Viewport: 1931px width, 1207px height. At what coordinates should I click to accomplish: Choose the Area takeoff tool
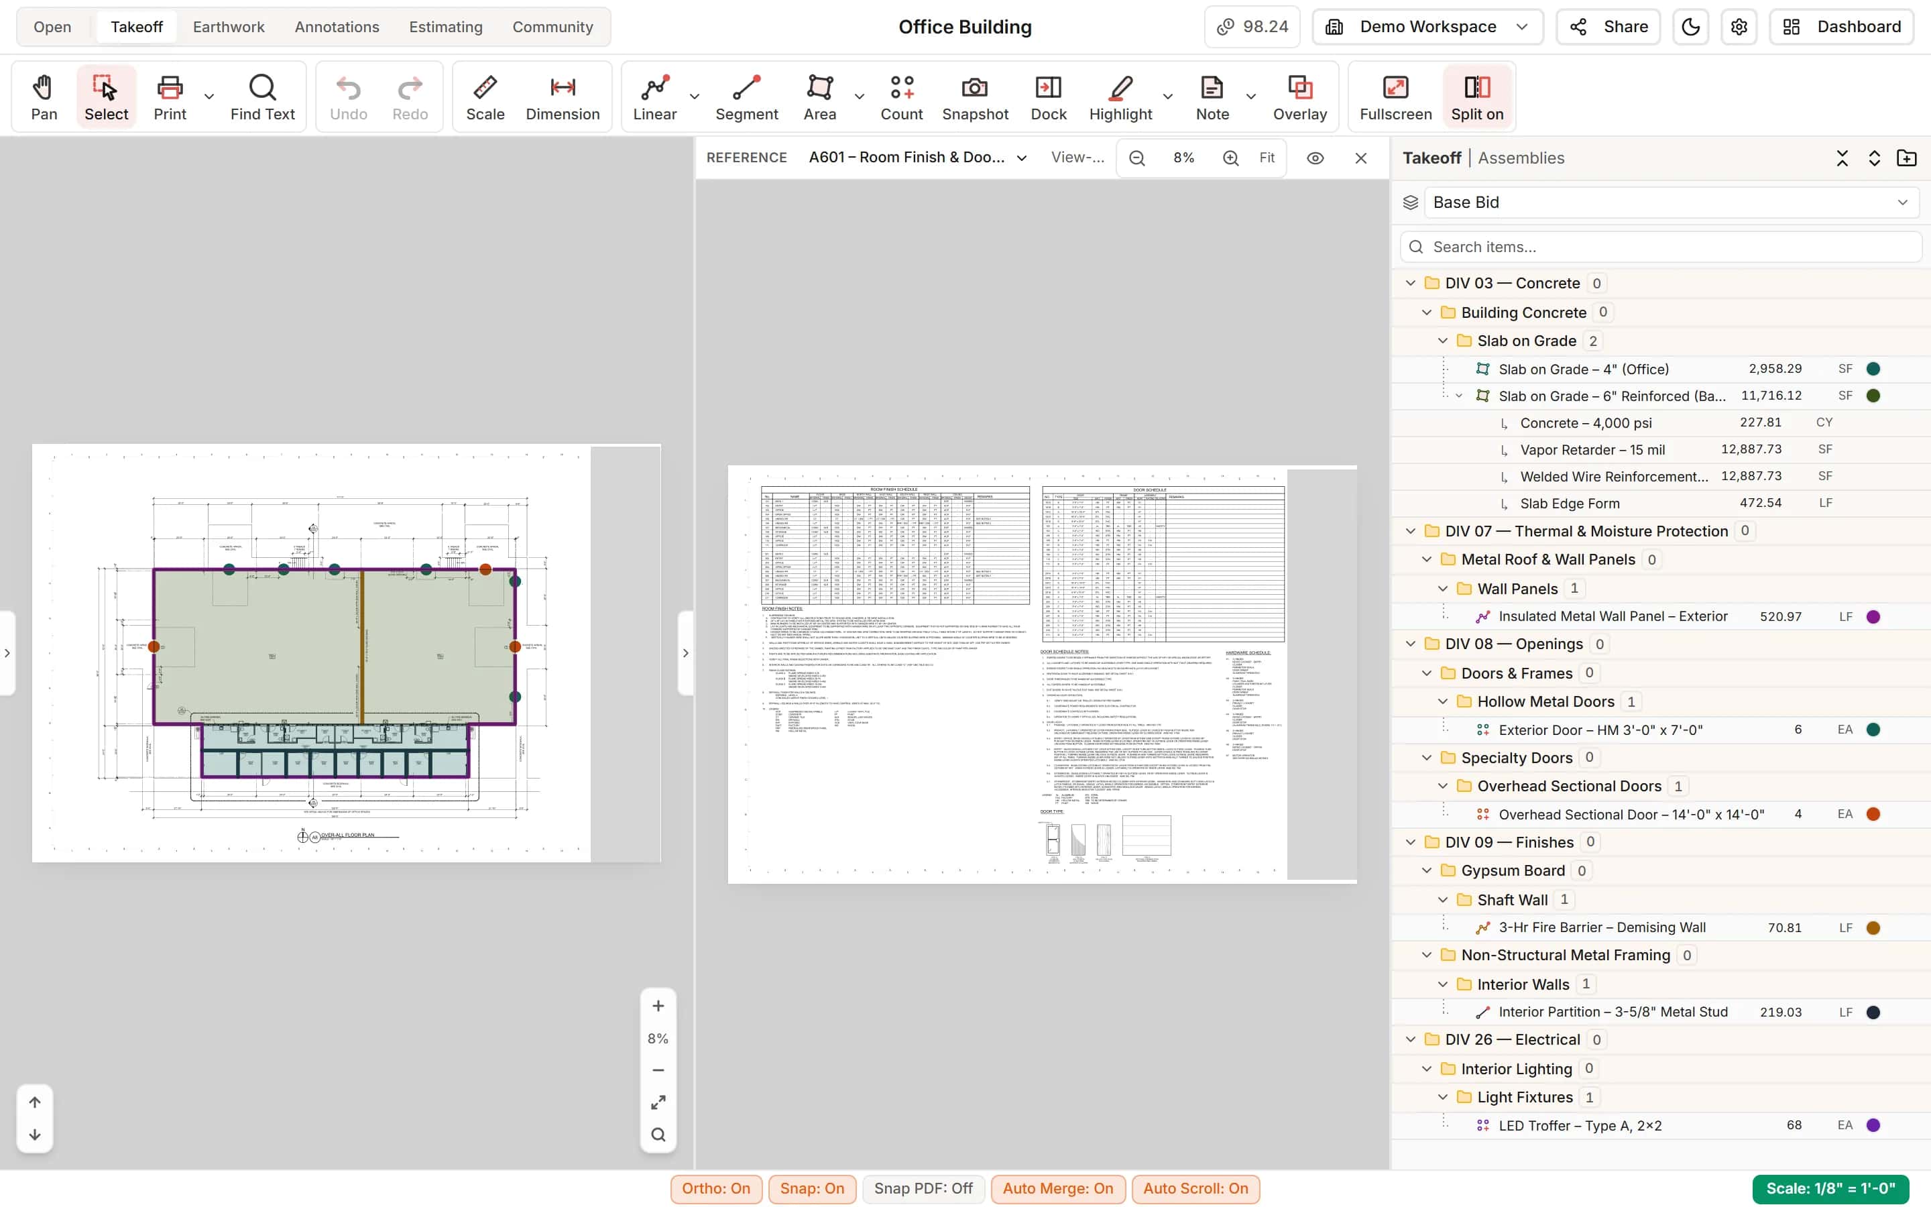[819, 97]
